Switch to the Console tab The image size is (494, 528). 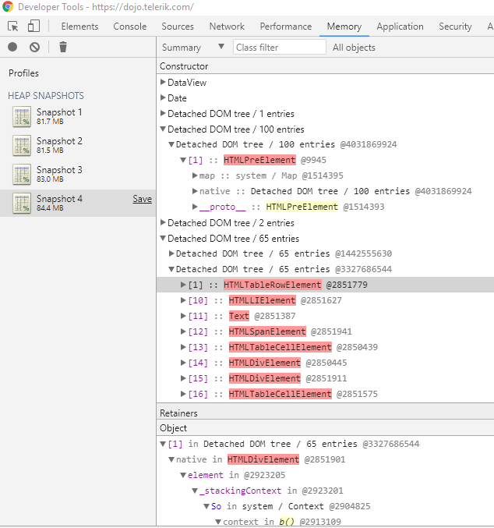pos(130,27)
